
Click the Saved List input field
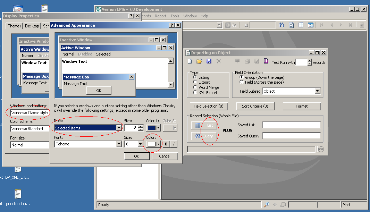(x=292, y=125)
